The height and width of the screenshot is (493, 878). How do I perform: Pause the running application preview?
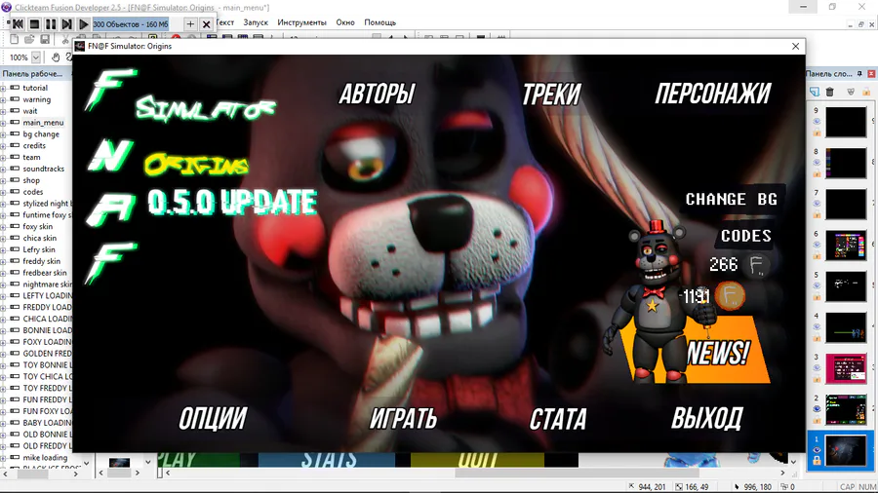[51, 24]
